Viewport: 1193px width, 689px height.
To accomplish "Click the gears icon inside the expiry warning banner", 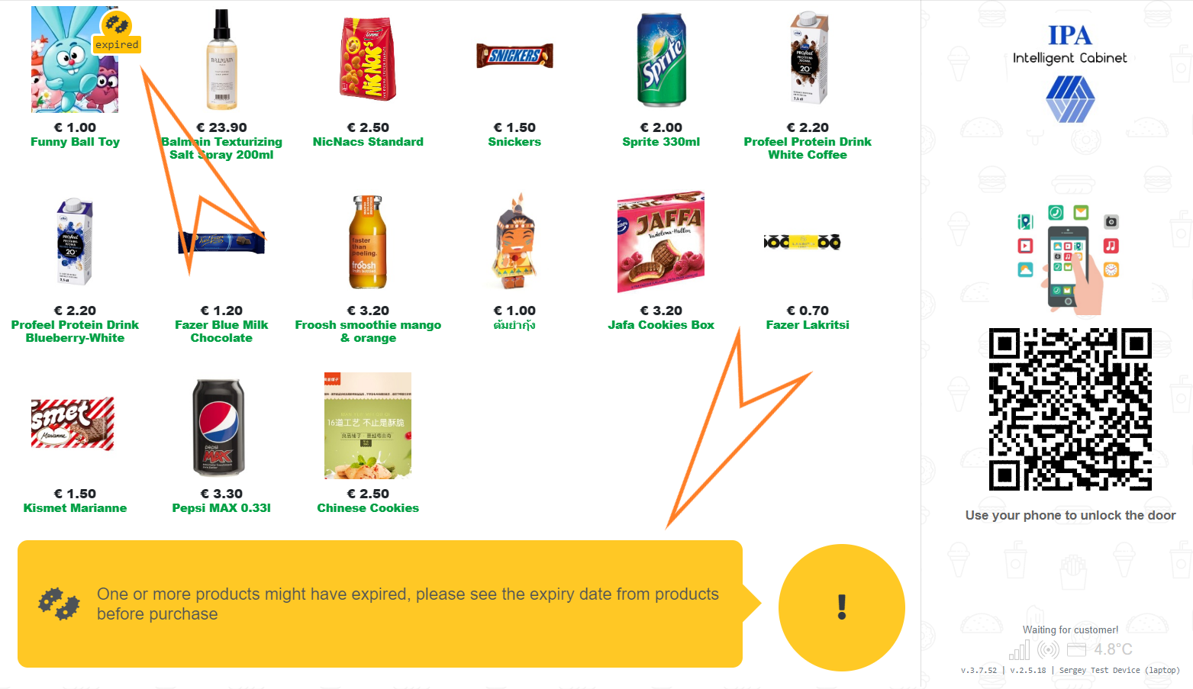I will point(58,604).
